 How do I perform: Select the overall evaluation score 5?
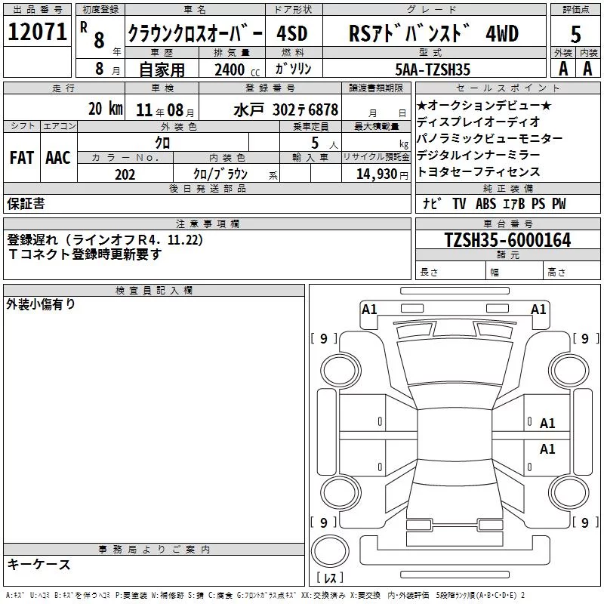click(575, 34)
